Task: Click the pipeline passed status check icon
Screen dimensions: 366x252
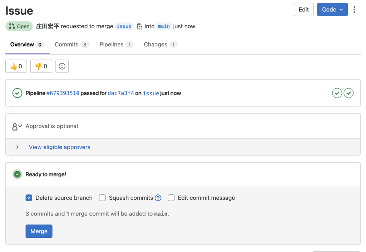Action: click(17, 93)
